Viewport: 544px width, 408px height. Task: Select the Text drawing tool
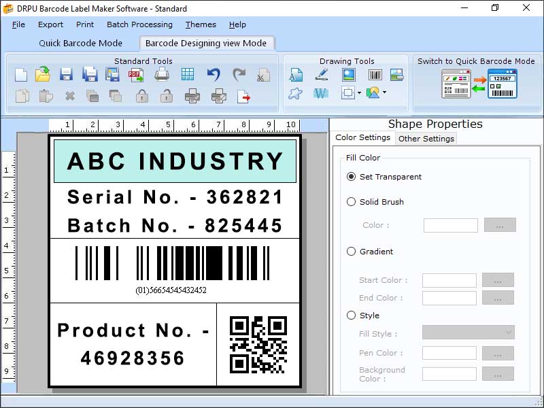296,73
